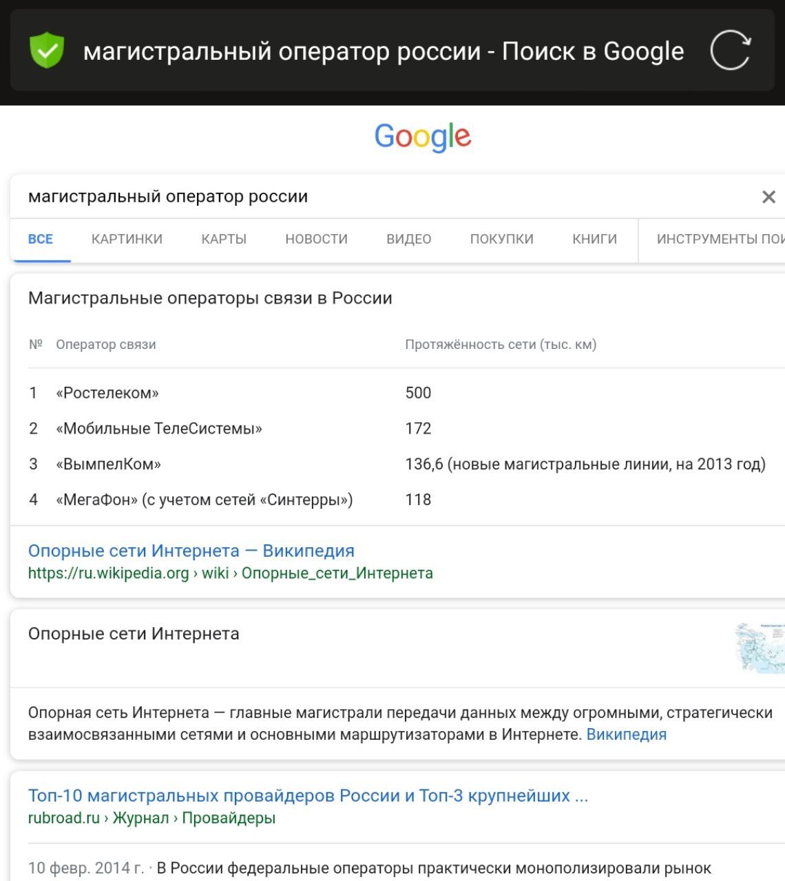The height and width of the screenshot is (881, 785).
Task: Clear the search query with the X icon
Action: pos(768,197)
